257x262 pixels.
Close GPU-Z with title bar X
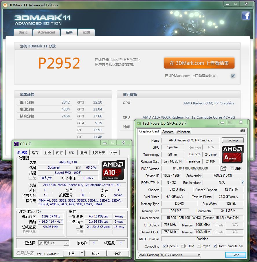tap(241, 122)
